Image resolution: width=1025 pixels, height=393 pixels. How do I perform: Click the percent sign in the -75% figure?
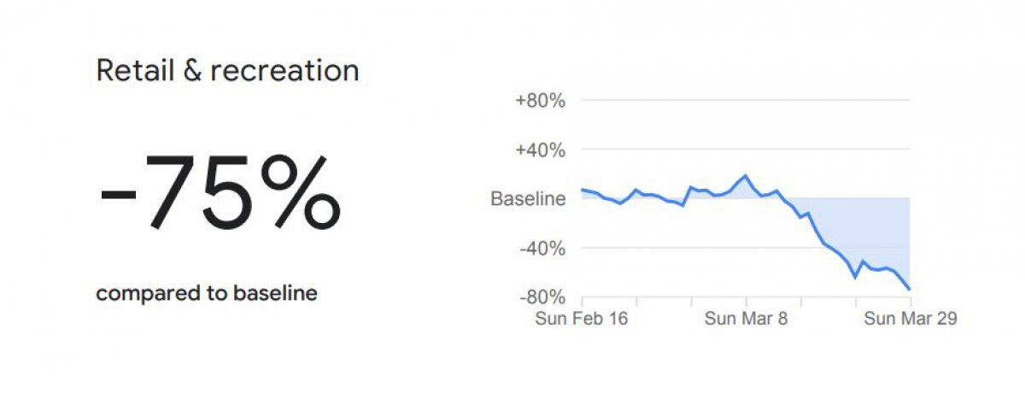click(299, 193)
